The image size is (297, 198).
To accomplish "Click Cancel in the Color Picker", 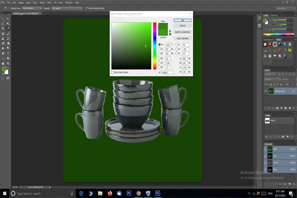I will (x=182, y=26).
